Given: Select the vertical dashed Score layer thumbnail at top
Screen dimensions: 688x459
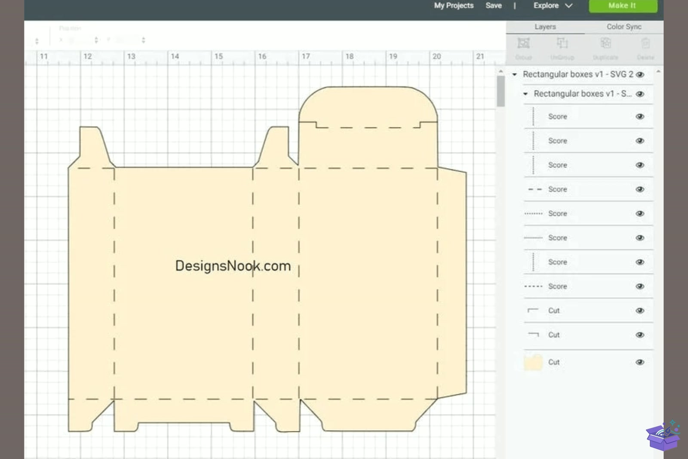Looking at the screenshot, I should tap(533, 117).
